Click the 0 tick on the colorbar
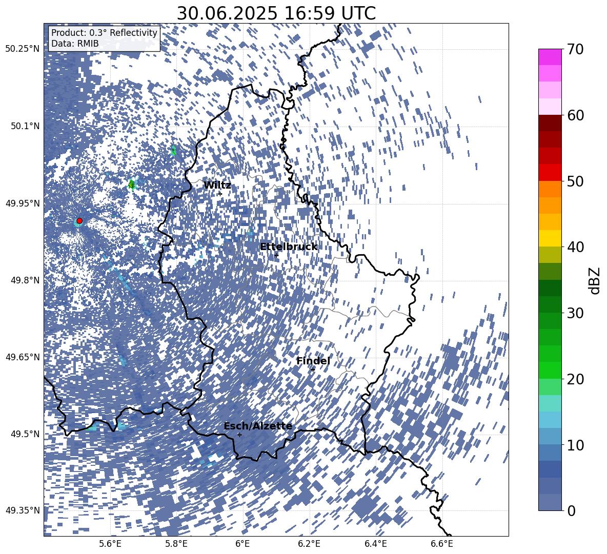This screenshot has width=607, height=554. click(572, 510)
